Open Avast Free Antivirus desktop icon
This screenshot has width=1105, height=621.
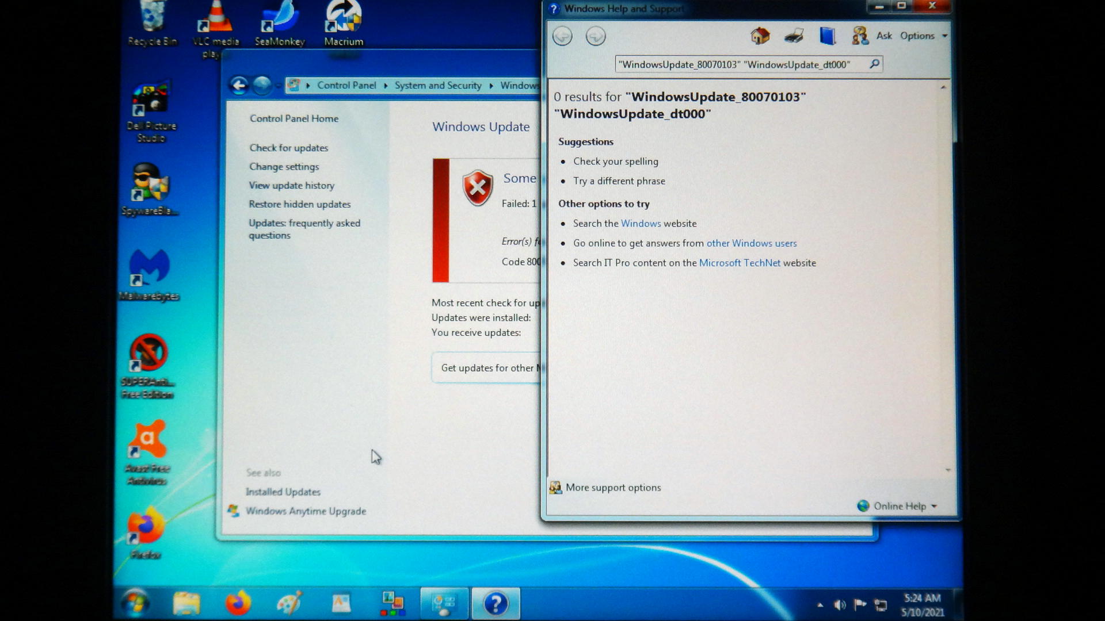click(147, 453)
